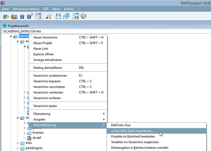Screen dimensions: 211x151
Task: Choose Verzeichnis sortieren
Action: tap(68, 98)
